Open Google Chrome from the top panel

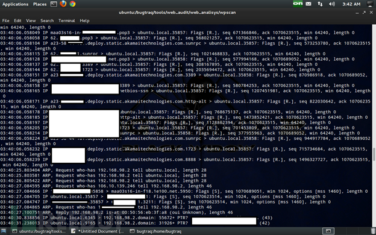72,4
